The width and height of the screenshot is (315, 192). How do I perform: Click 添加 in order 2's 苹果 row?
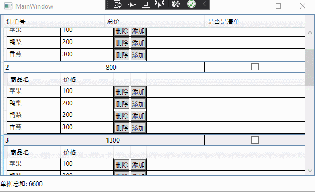point(138,92)
